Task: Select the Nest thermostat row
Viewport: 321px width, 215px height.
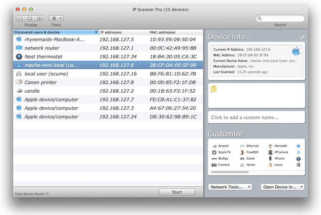Action: click(x=108, y=57)
